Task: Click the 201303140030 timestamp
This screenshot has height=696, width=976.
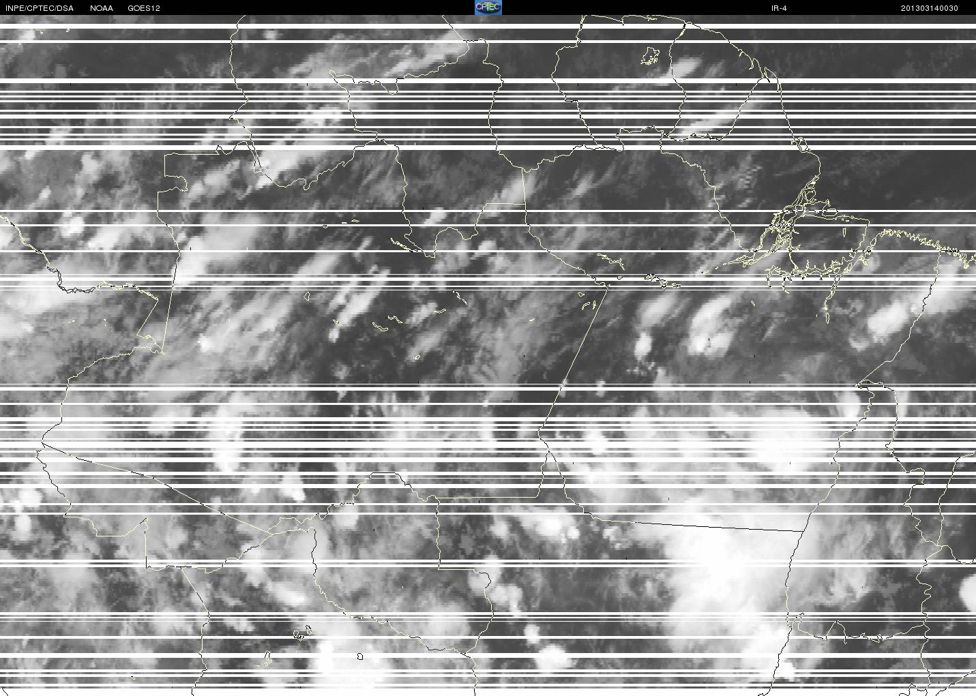Action: coord(930,8)
